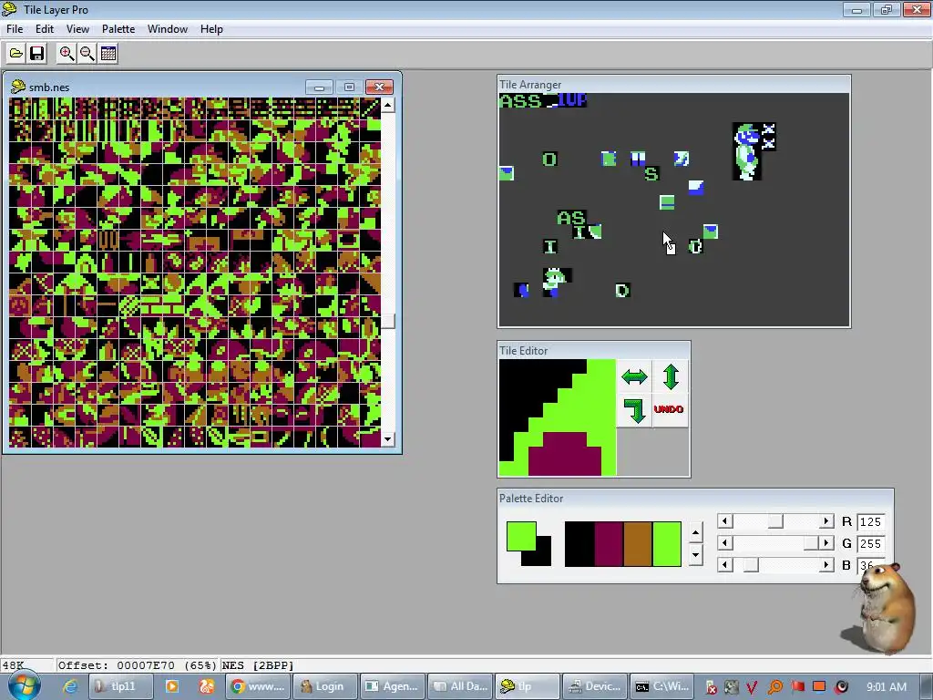Open the File menu
The image size is (933, 700).
[x=15, y=28]
